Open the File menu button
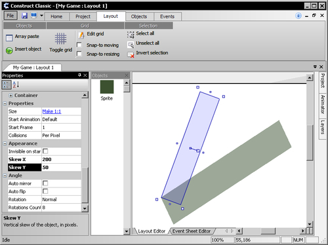The image size is (328, 245). point(10,16)
